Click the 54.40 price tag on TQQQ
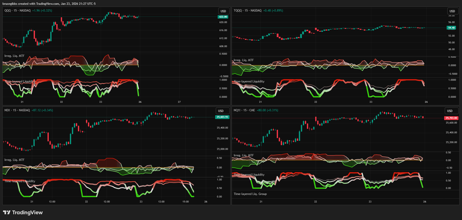Image resolution: width=462 pixels, height=220 pixels. tap(451, 28)
